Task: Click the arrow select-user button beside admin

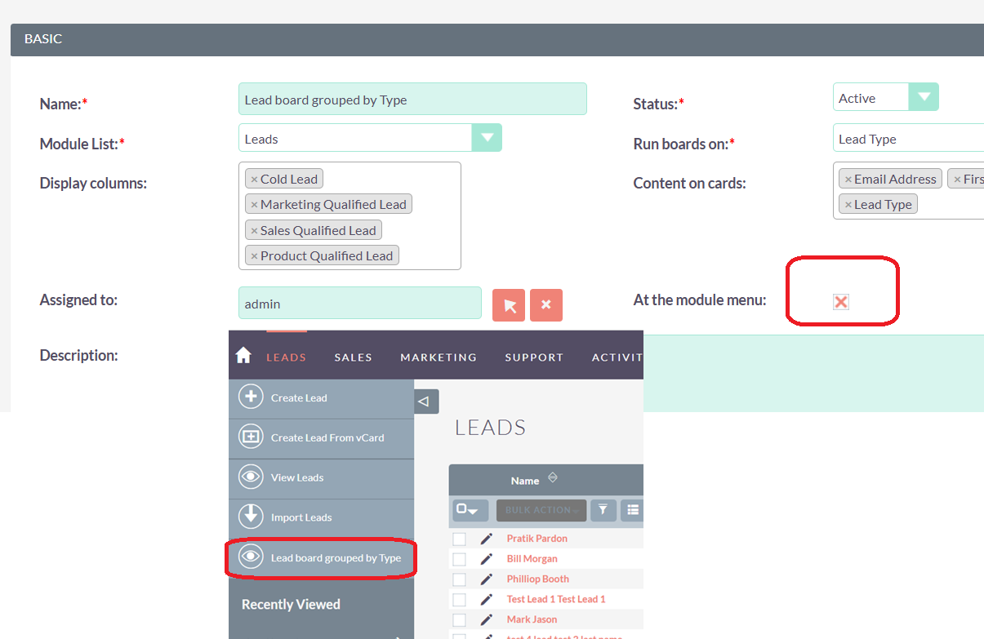Action: click(x=509, y=304)
